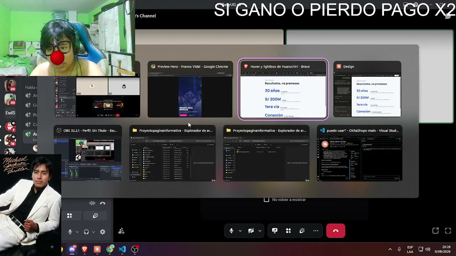Open soundboard from the call control bar
The image size is (456, 256).
pos(302,231)
